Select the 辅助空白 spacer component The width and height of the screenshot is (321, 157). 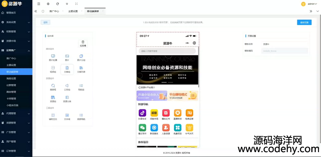click(x=53, y=117)
